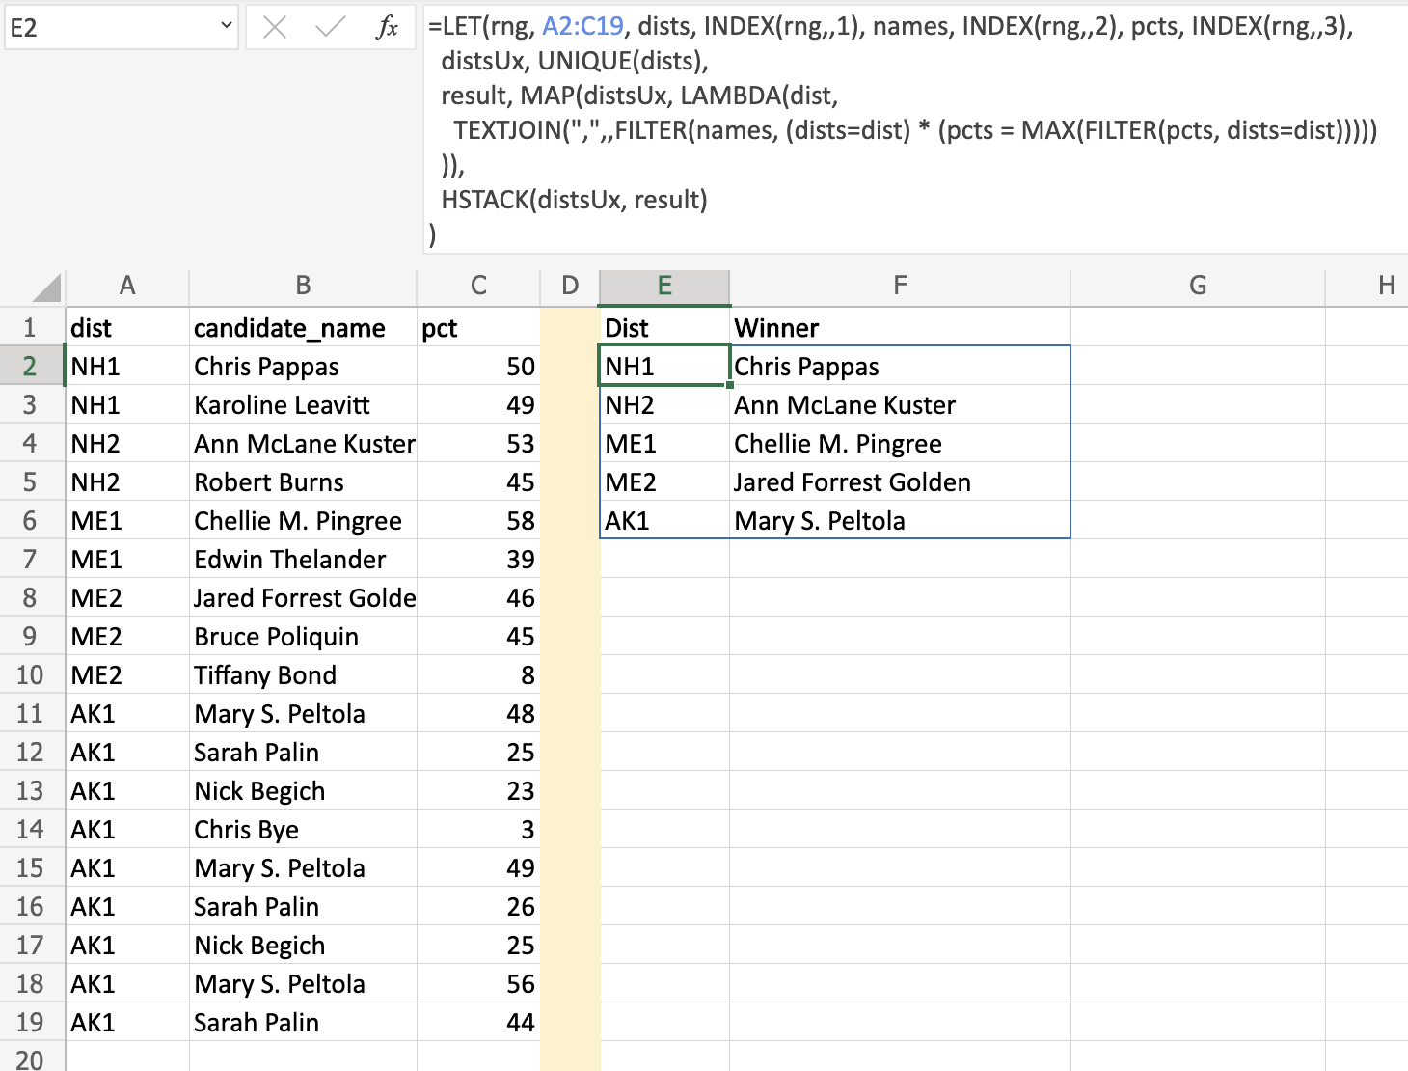The image size is (1408, 1071).
Task: Click the Select All corner triangle
Action: (46, 288)
